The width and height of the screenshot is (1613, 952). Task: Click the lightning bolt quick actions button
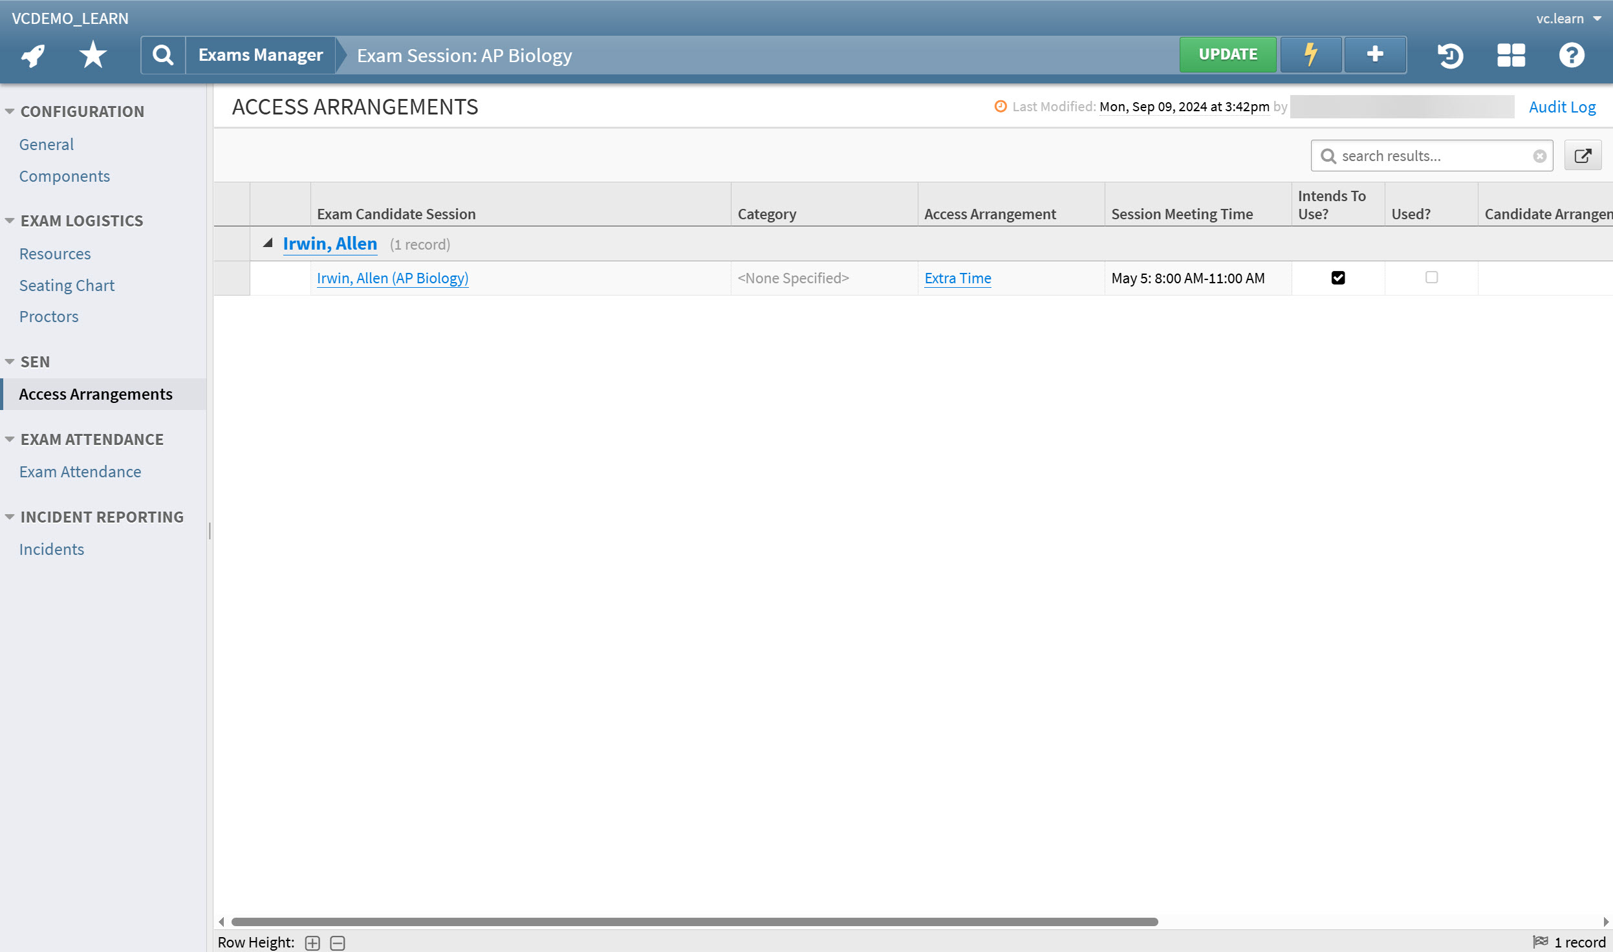pyautogui.click(x=1311, y=54)
